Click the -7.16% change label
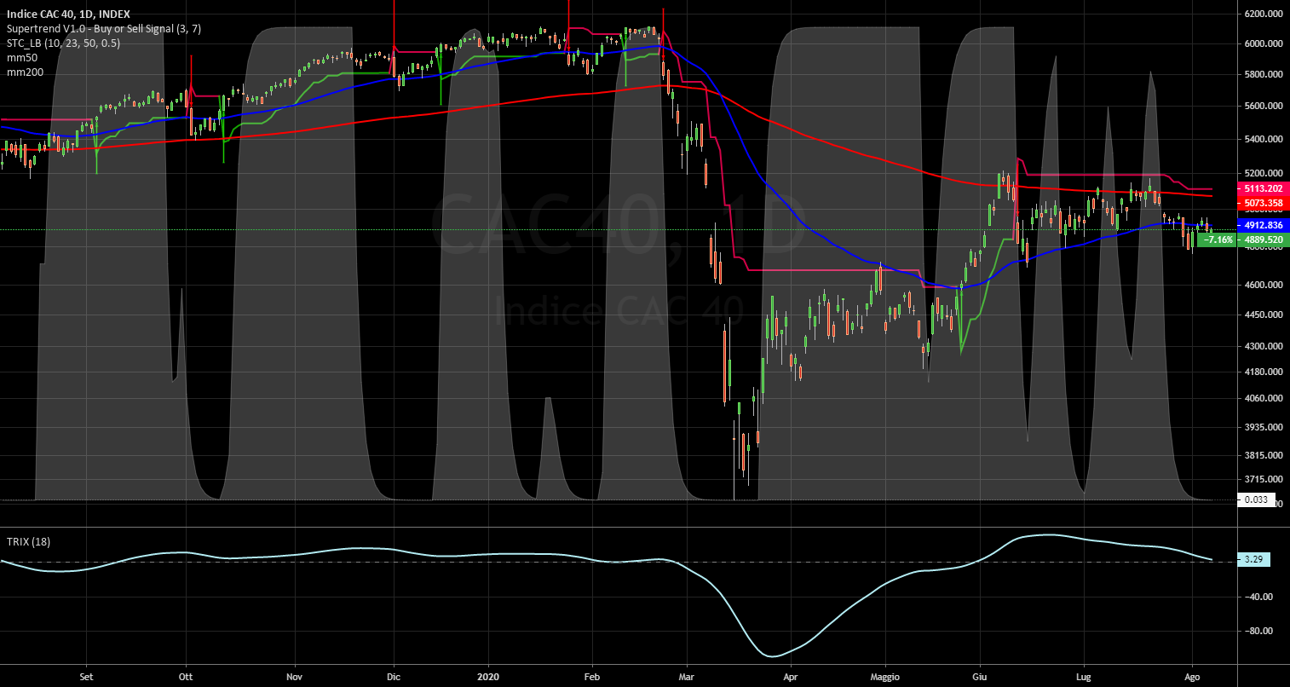Screen dimensions: 1290x687 tap(1217, 240)
